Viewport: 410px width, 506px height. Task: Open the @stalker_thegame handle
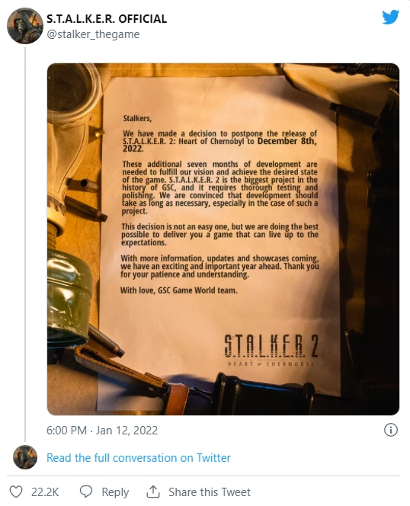click(x=93, y=34)
